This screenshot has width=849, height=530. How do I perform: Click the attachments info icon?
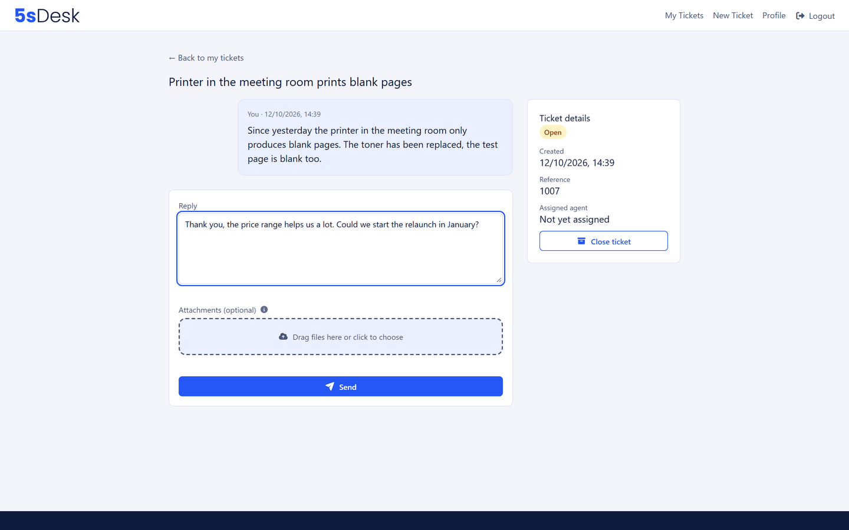pos(264,310)
